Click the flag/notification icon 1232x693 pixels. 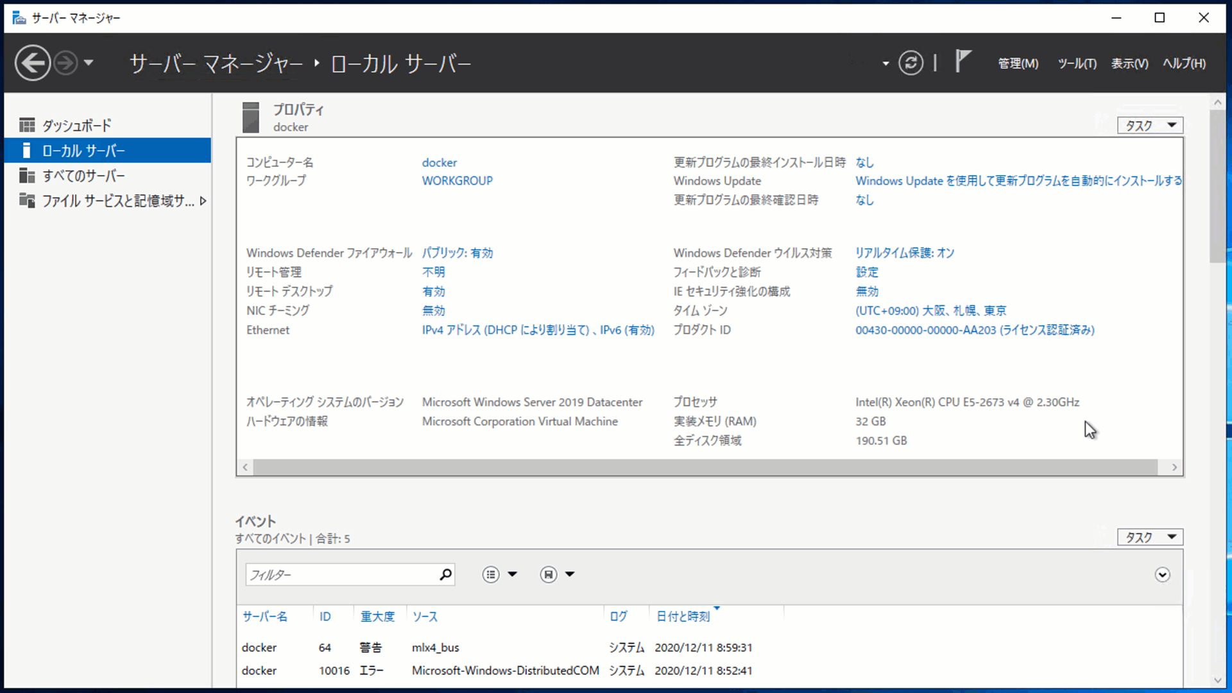[x=964, y=63]
